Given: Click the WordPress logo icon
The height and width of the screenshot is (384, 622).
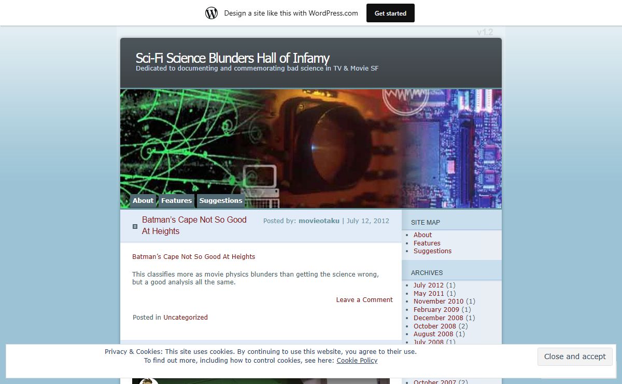Looking at the screenshot, I should point(211,13).
